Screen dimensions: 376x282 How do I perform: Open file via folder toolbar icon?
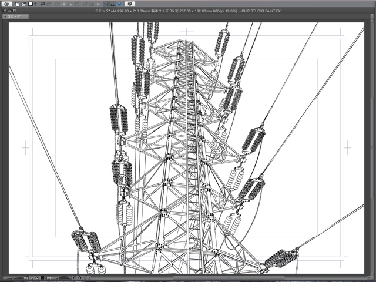click(x=24, y=4)
